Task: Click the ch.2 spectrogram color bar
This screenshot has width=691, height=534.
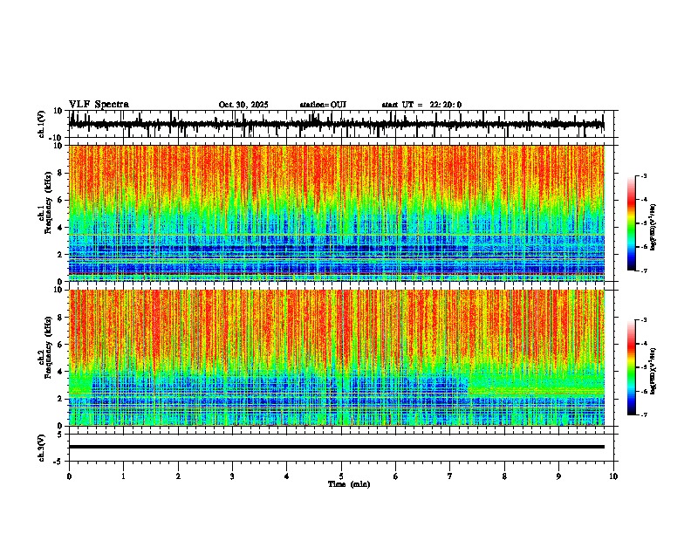Action: 632,367
